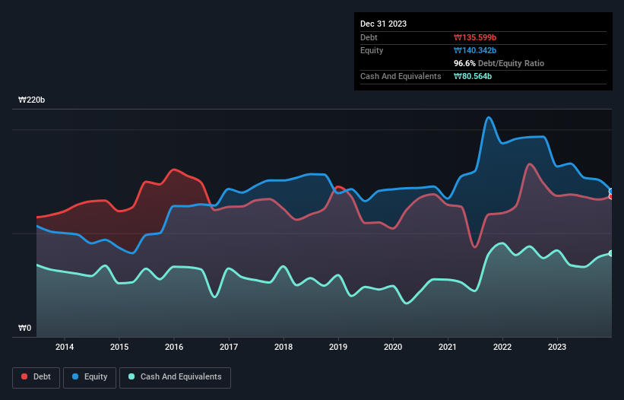624x400 pixels.
Task: Toggle the Cash And Equivalents legend button
Action: coord(175,377)
